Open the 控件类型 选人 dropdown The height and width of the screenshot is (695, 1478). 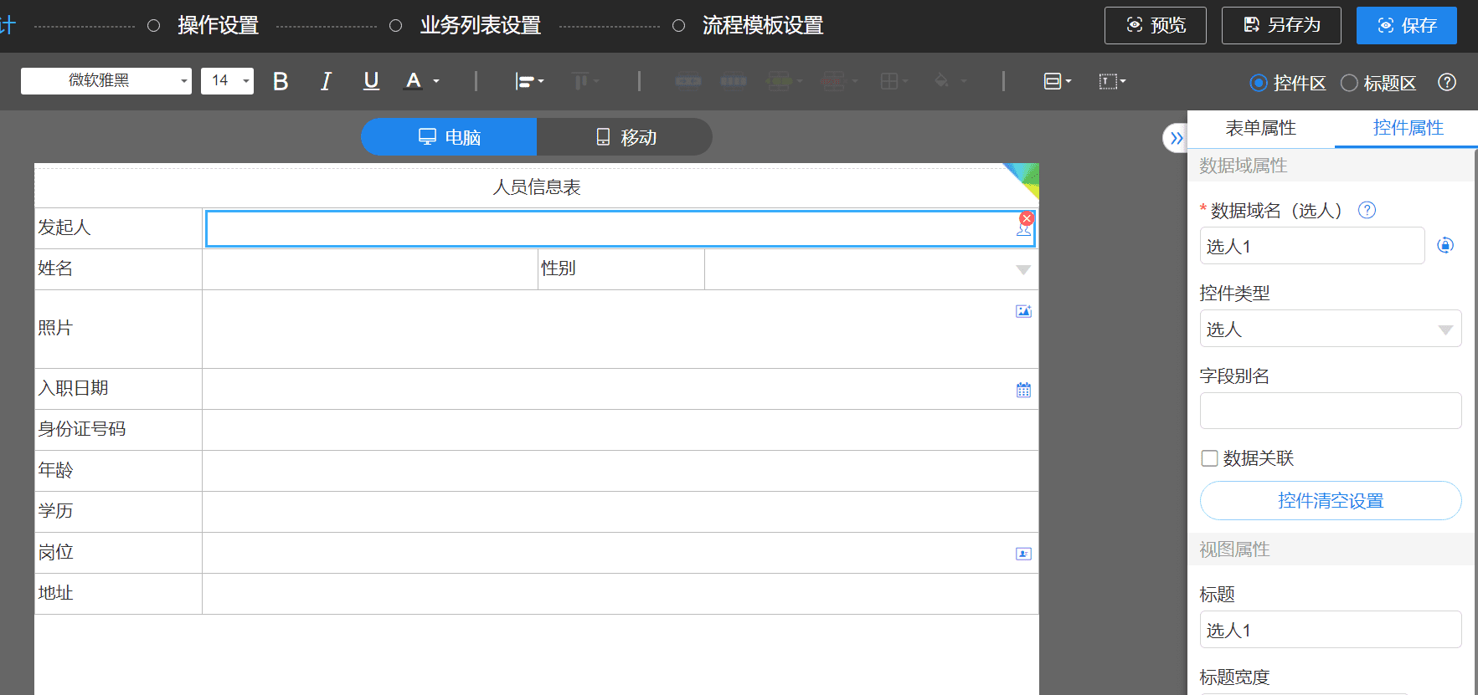coord(1331,329)
